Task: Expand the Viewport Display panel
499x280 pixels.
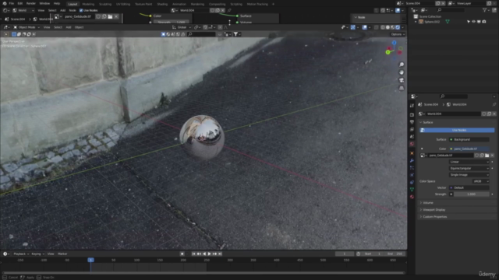Action: 457,209
